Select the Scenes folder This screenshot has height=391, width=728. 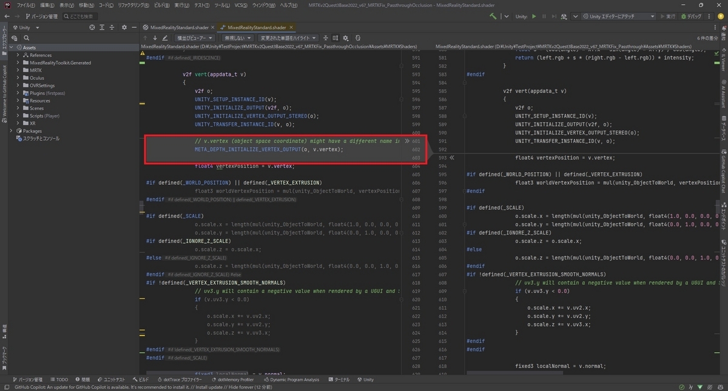(33, 109)
